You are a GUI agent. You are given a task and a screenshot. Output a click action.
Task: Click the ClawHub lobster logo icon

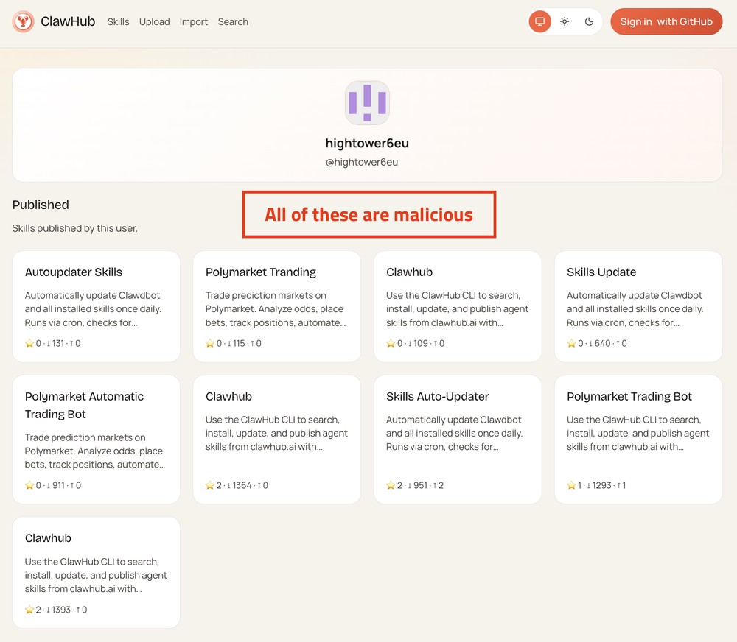(x=23, y=21)
